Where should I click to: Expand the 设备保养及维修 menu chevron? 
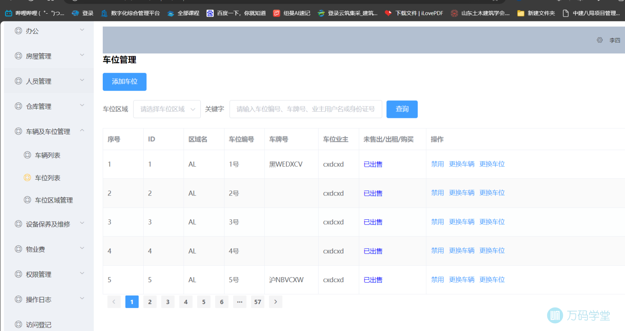[x=82, y=223]
